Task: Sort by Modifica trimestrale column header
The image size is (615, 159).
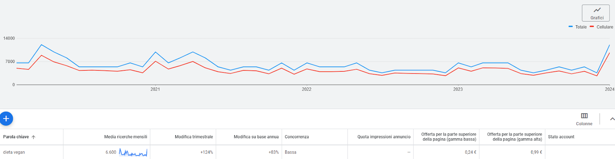Action: (x=194, y=137)
